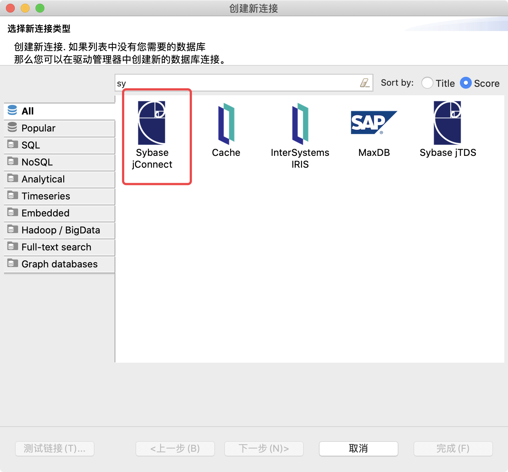Click the database stack icon beside All
The image size is (508, 472).
pos(12,110)
